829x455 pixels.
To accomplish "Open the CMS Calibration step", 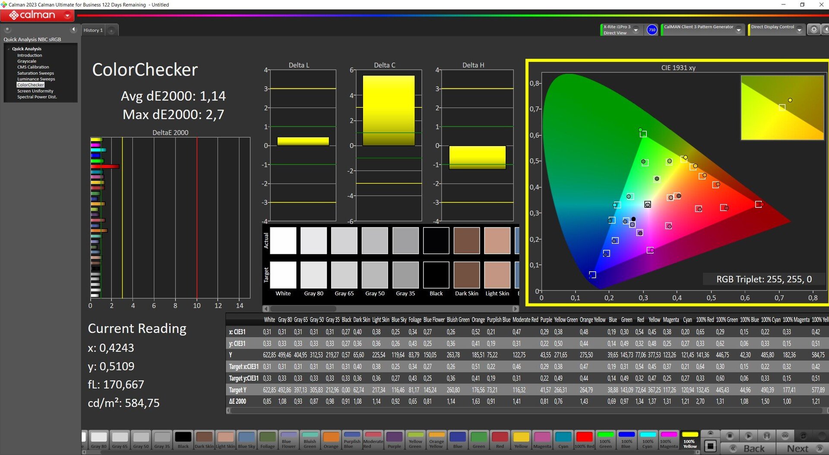I will tap(33, 67).
